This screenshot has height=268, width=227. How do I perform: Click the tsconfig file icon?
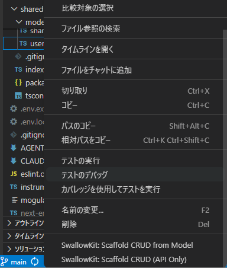click(x=18, y=95)
